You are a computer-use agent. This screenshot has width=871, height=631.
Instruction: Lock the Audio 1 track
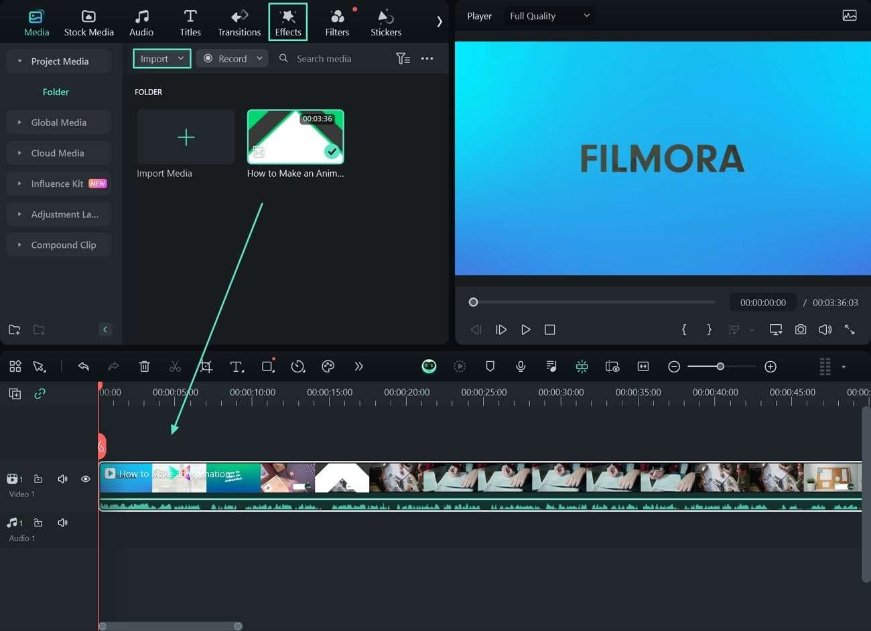pos(38,522)
